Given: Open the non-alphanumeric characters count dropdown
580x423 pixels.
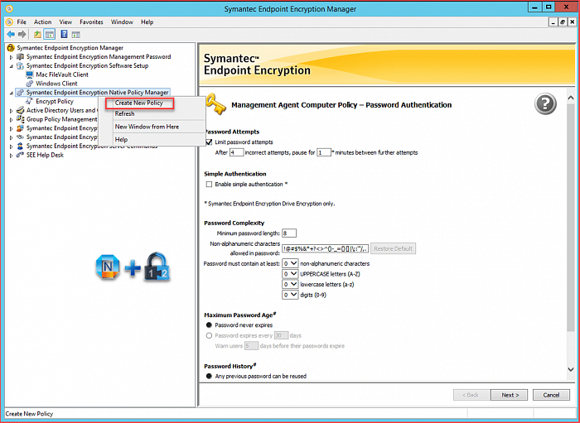Looking at the screenshot, I should point(290,264).
